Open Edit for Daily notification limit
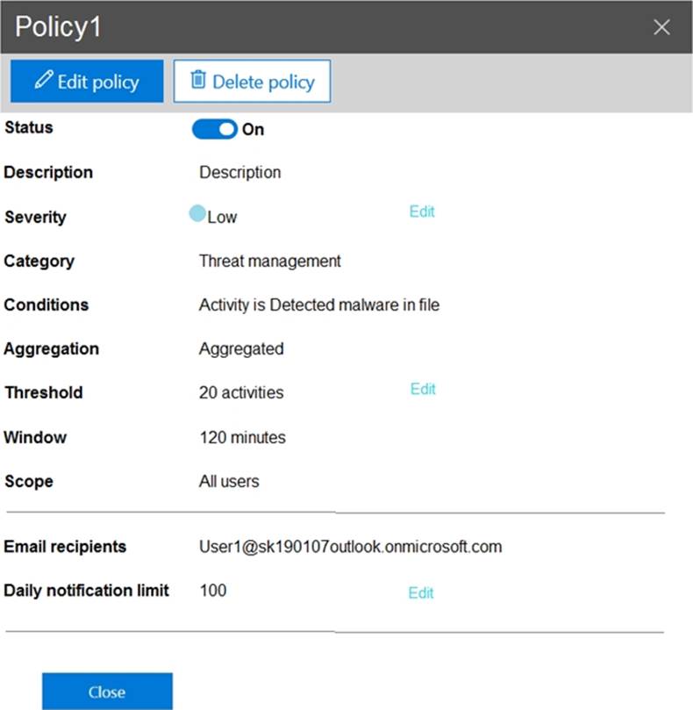Image resolution: width=693 pixels, height=710 pixels. [421, 592]
